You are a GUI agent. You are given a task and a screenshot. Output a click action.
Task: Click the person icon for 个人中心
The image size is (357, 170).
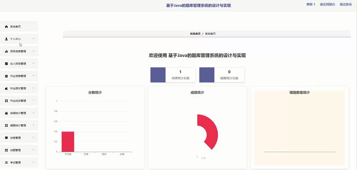pyautogui.click(x=6, y=39)
